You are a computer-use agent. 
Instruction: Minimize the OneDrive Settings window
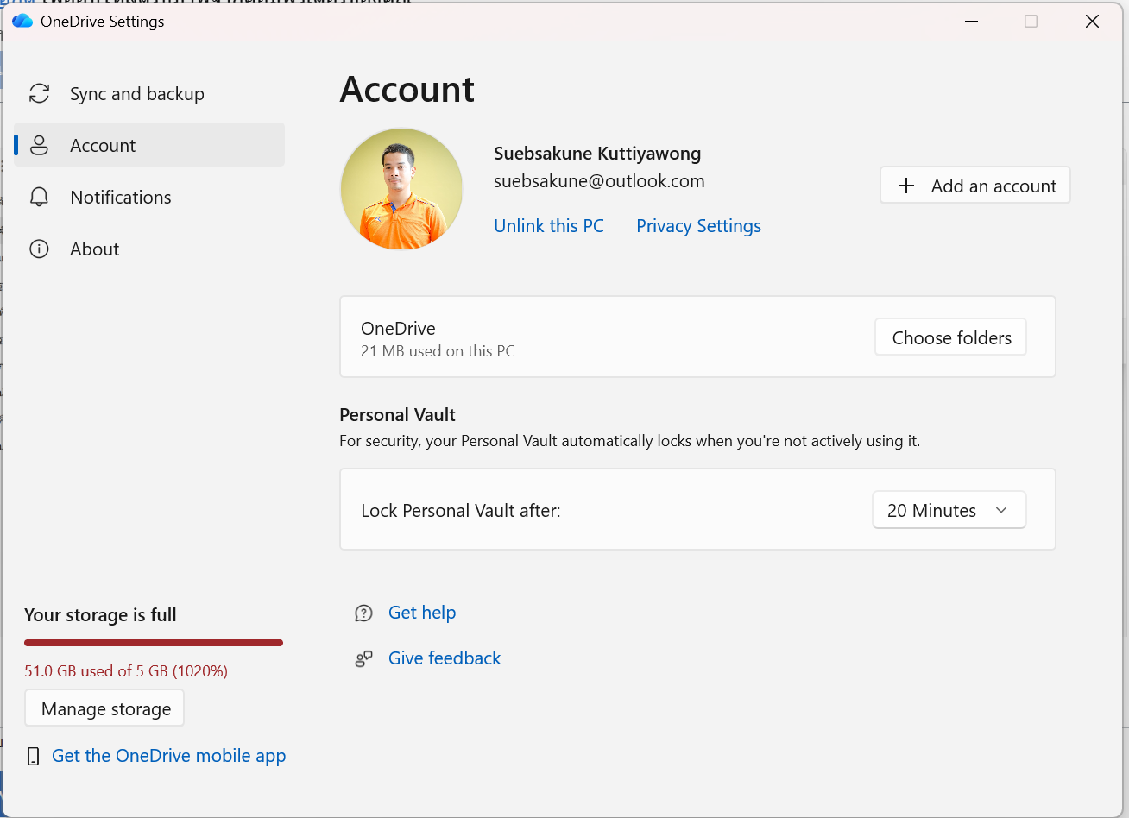coord(971,22)
